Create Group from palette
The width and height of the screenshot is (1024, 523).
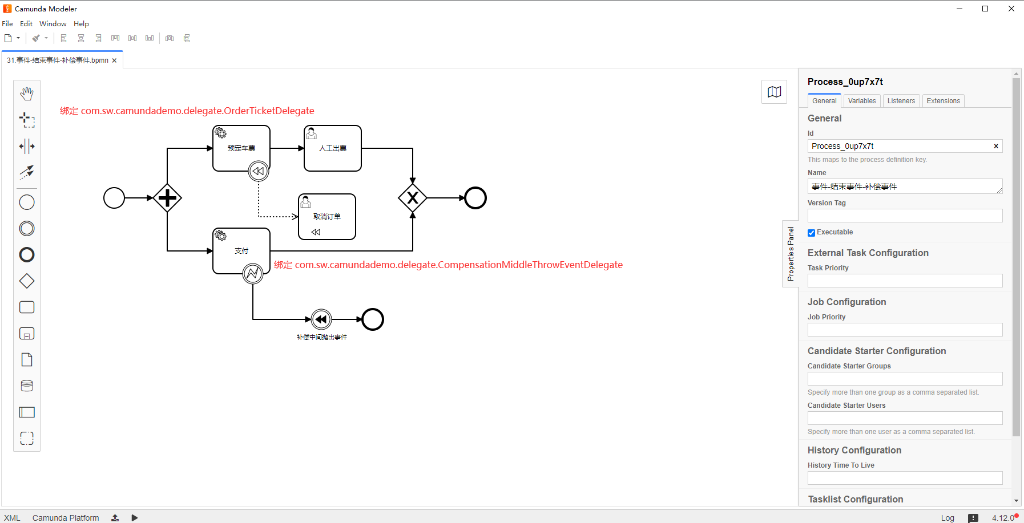point(27,439)
